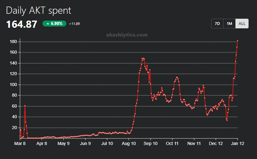Viewport: 257px width, 159px height.
Task: Click the Sep 10 x-axis label
Action: coord(150,143)
